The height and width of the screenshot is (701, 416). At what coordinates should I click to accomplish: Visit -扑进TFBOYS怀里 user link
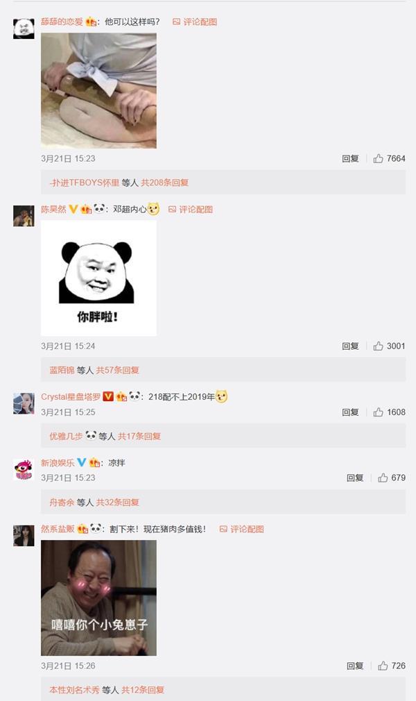pos(85,183)
